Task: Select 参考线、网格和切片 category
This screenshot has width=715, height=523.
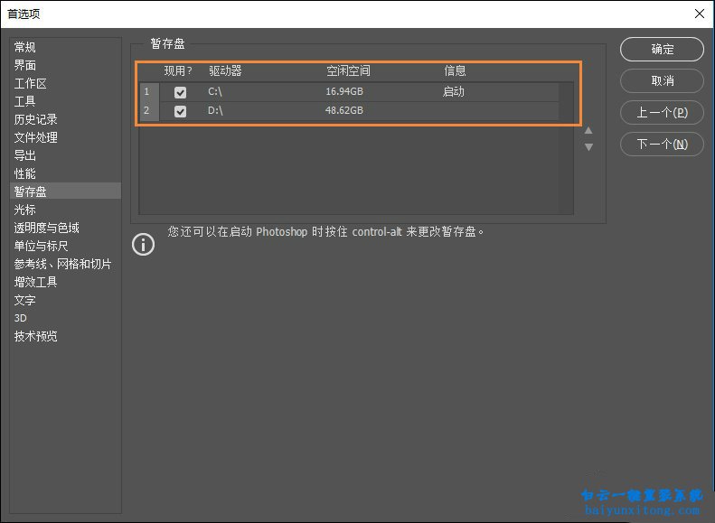Action: (x=62, y=264)
